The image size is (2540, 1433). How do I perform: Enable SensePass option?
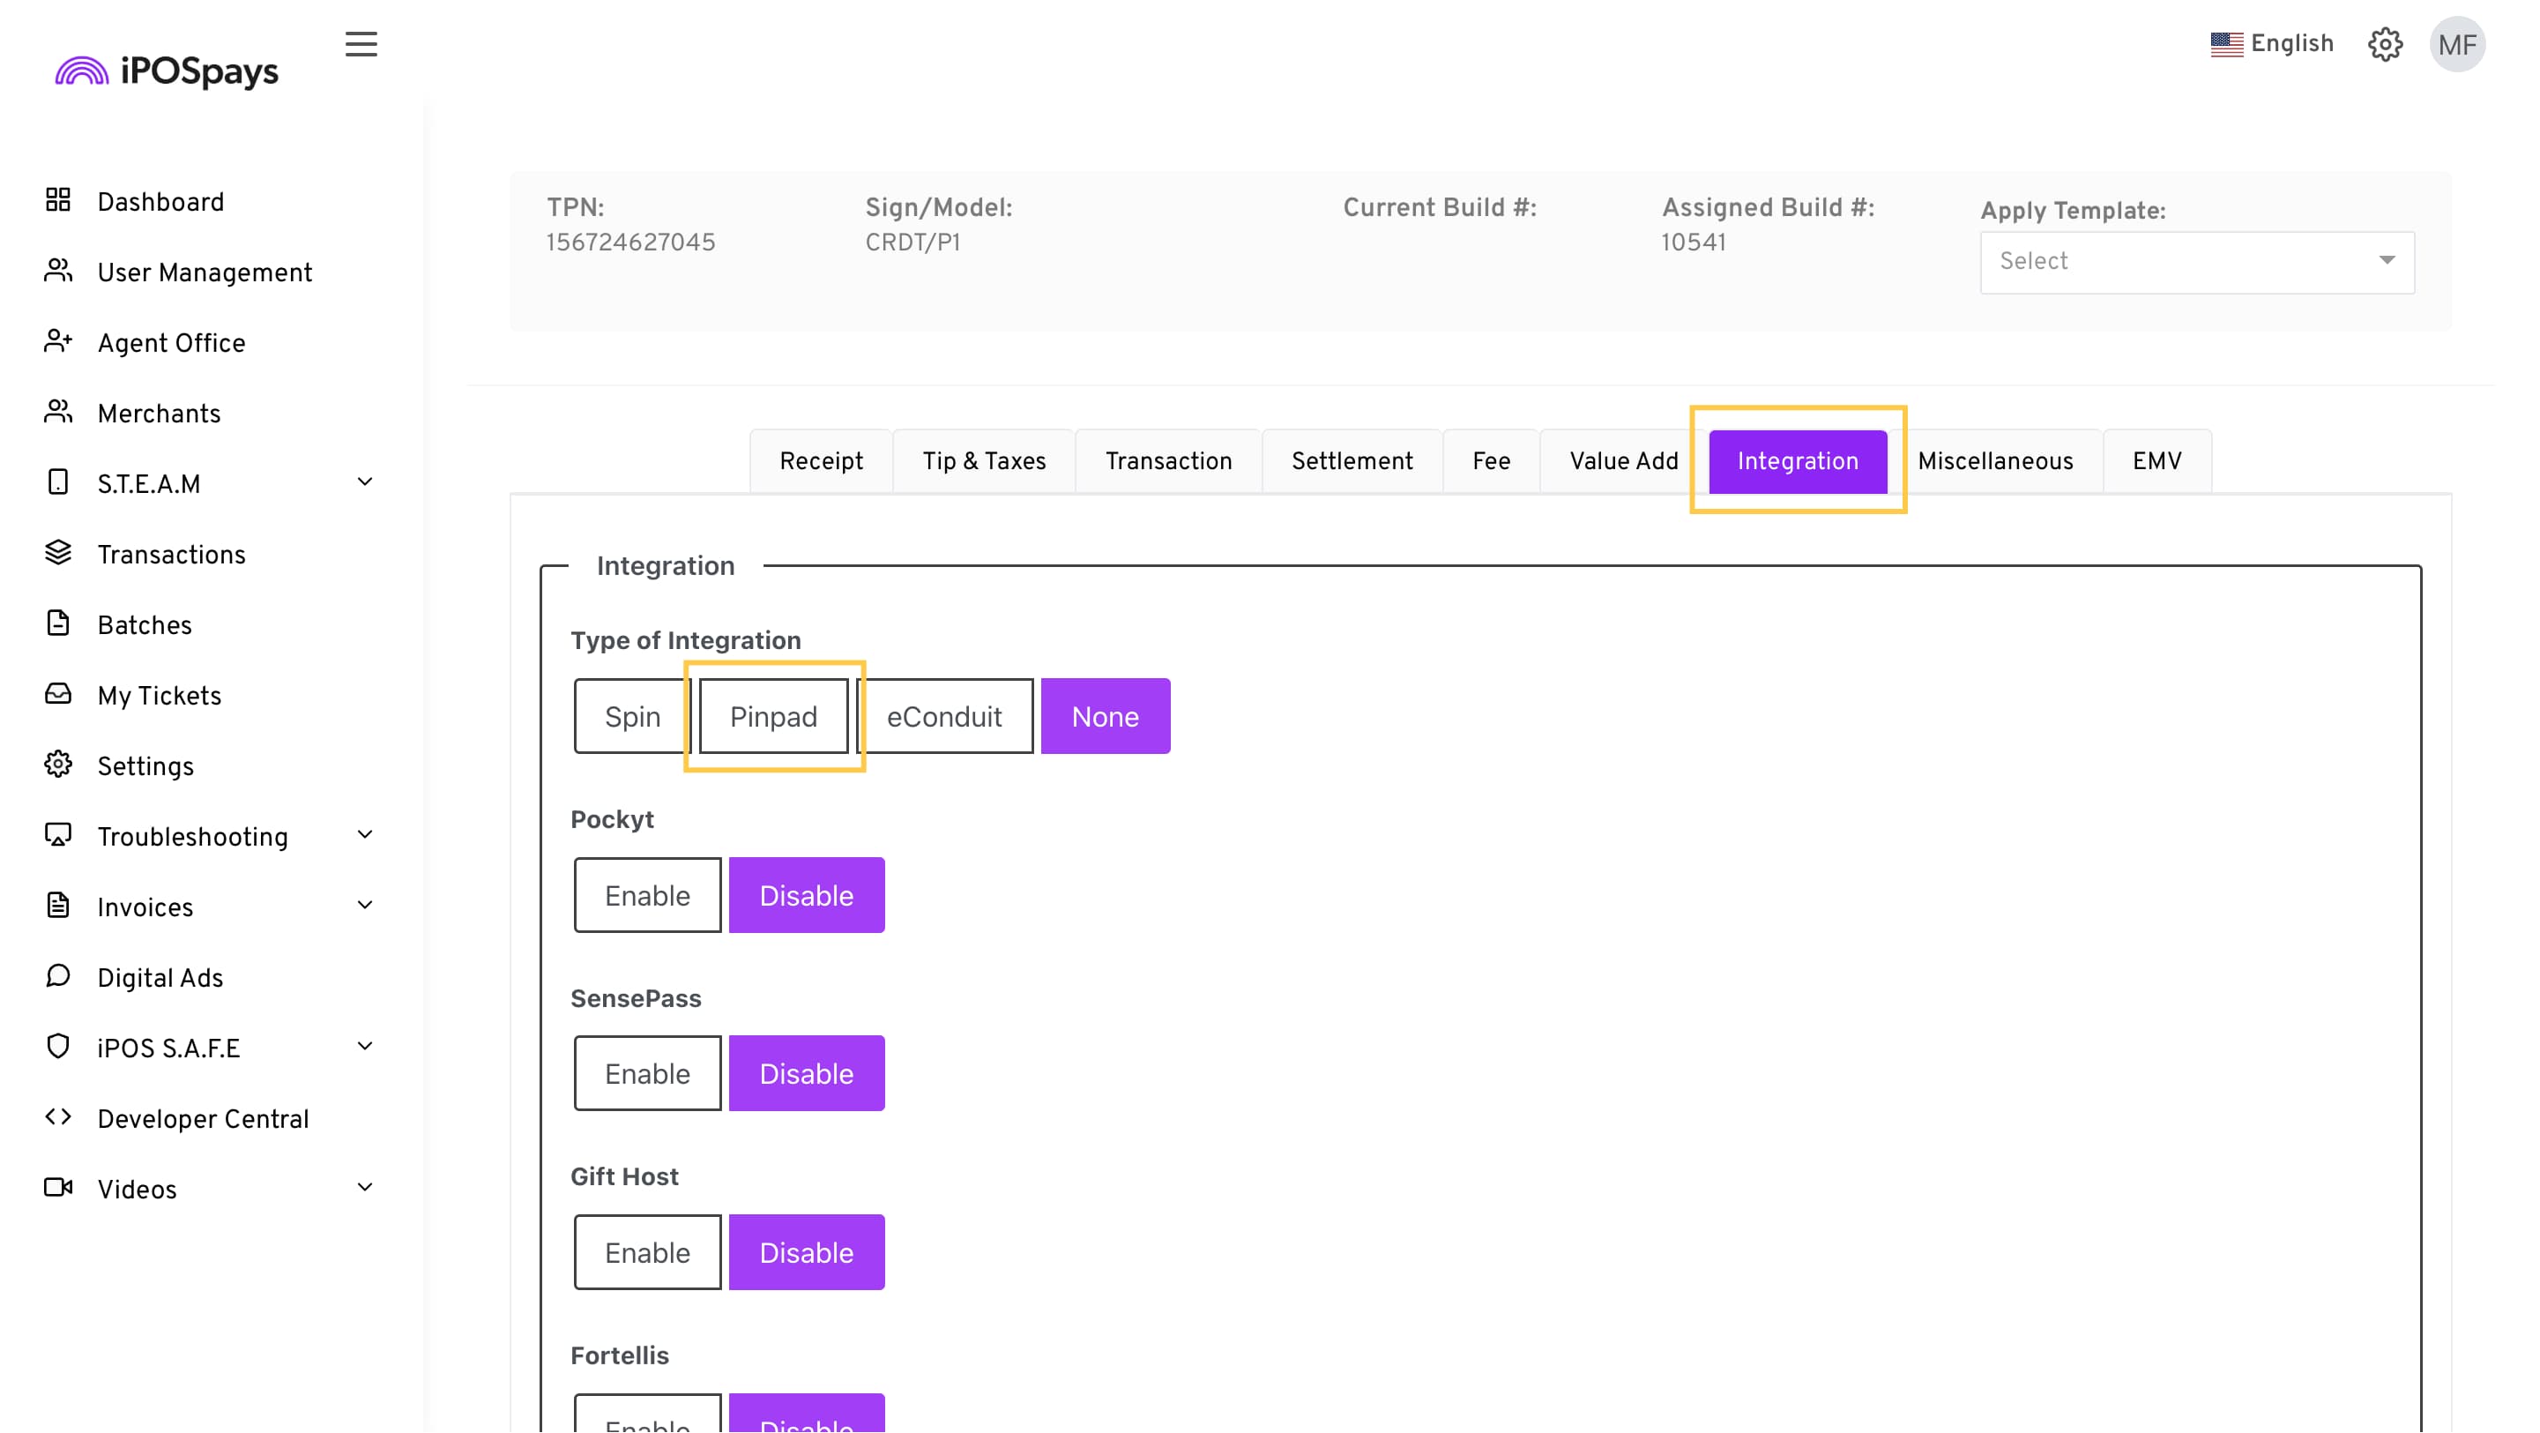tap(647, 1074)
